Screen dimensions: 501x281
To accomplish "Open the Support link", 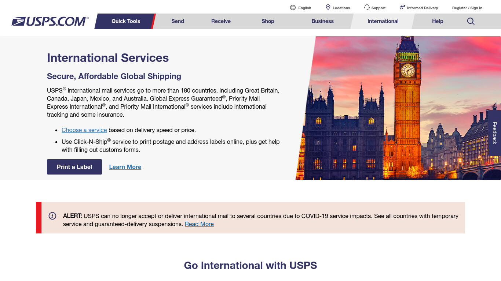I will tap(379, 8).
